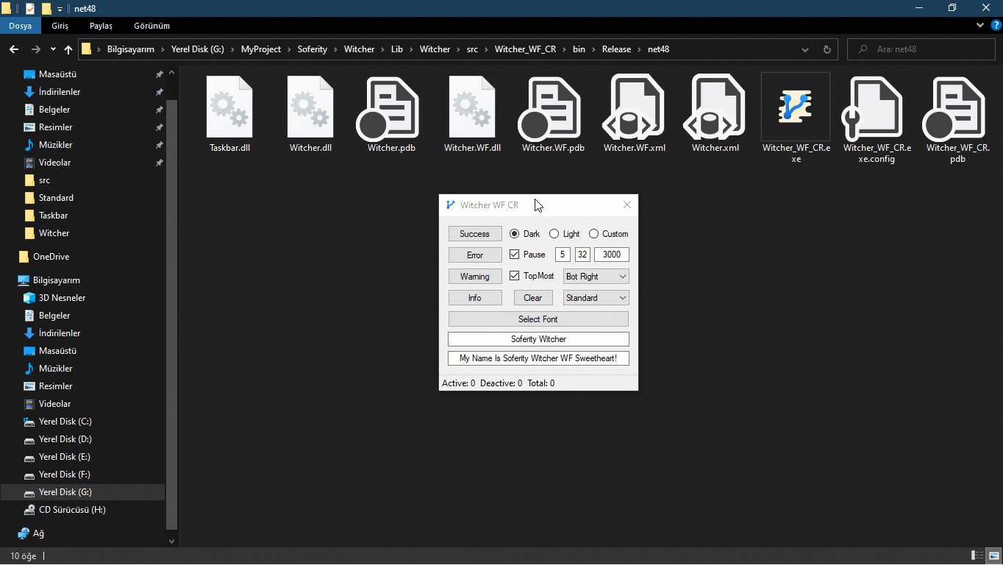Click the field containing 32
This screenshot has height=565, width=1003.
click(x=582, y=255)
